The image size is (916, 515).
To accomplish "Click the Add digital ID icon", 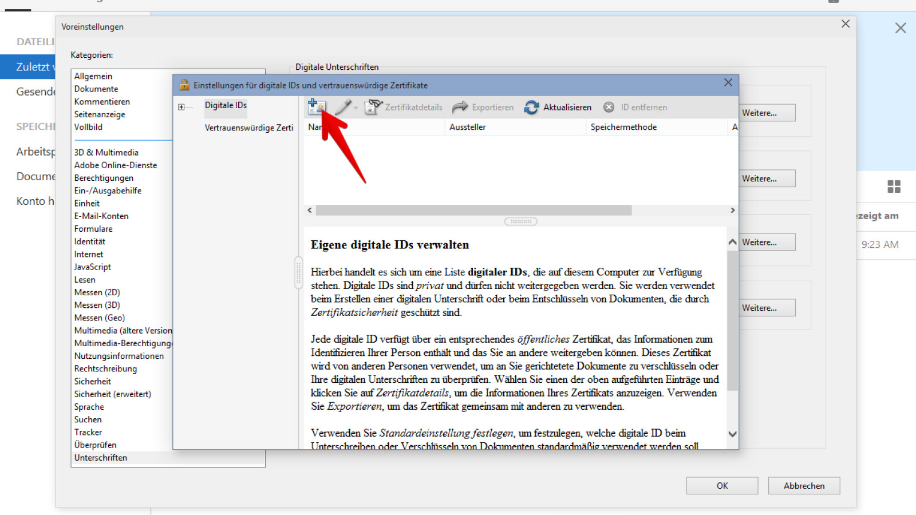I will click(317, 107).
